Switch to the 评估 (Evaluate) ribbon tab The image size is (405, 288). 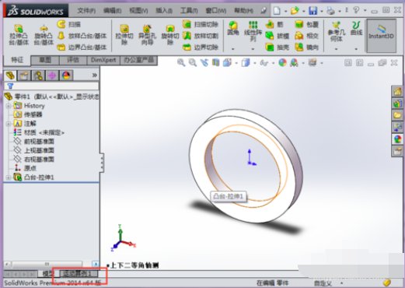[73, 60]
